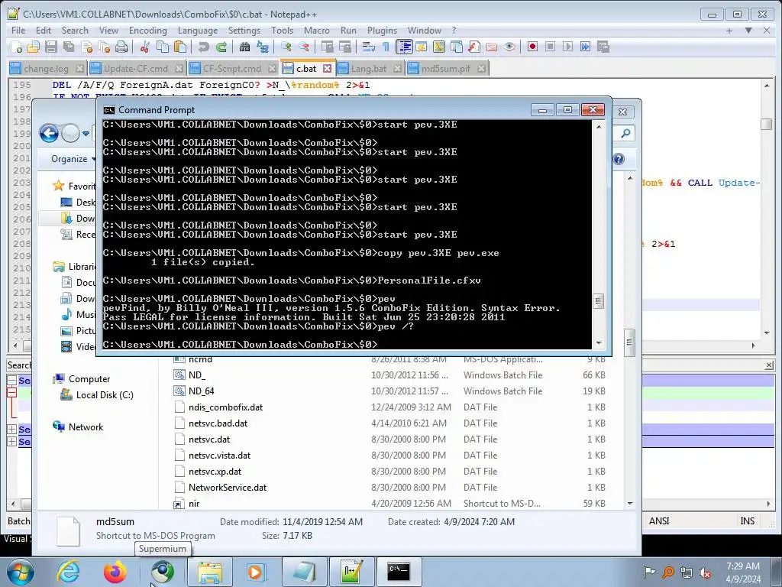Open the Plugins menu
This screenshot has width=782, height=587.
(x=382, y=31)
